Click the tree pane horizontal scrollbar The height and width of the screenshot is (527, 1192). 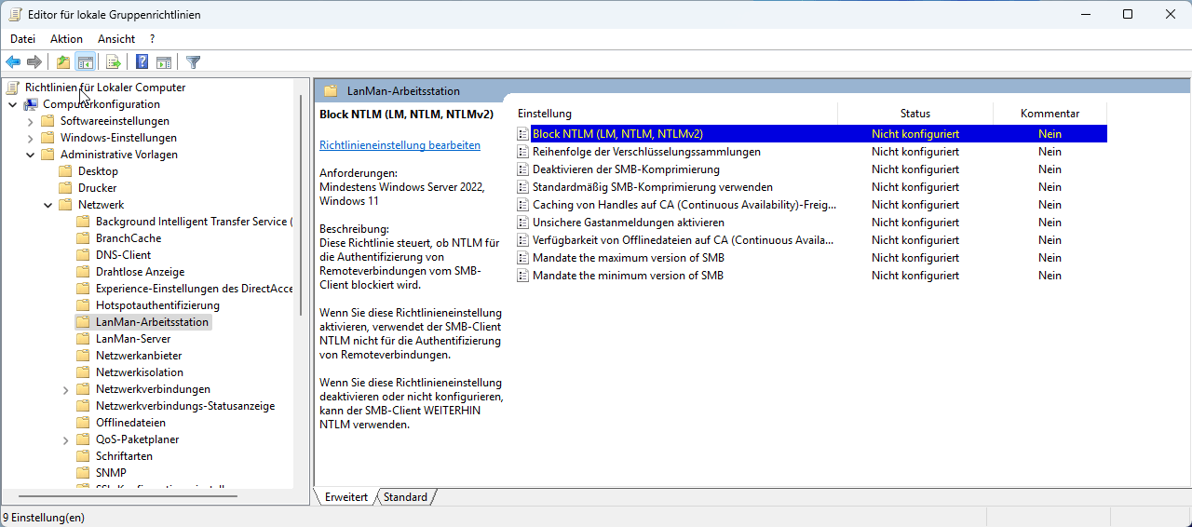130,496
